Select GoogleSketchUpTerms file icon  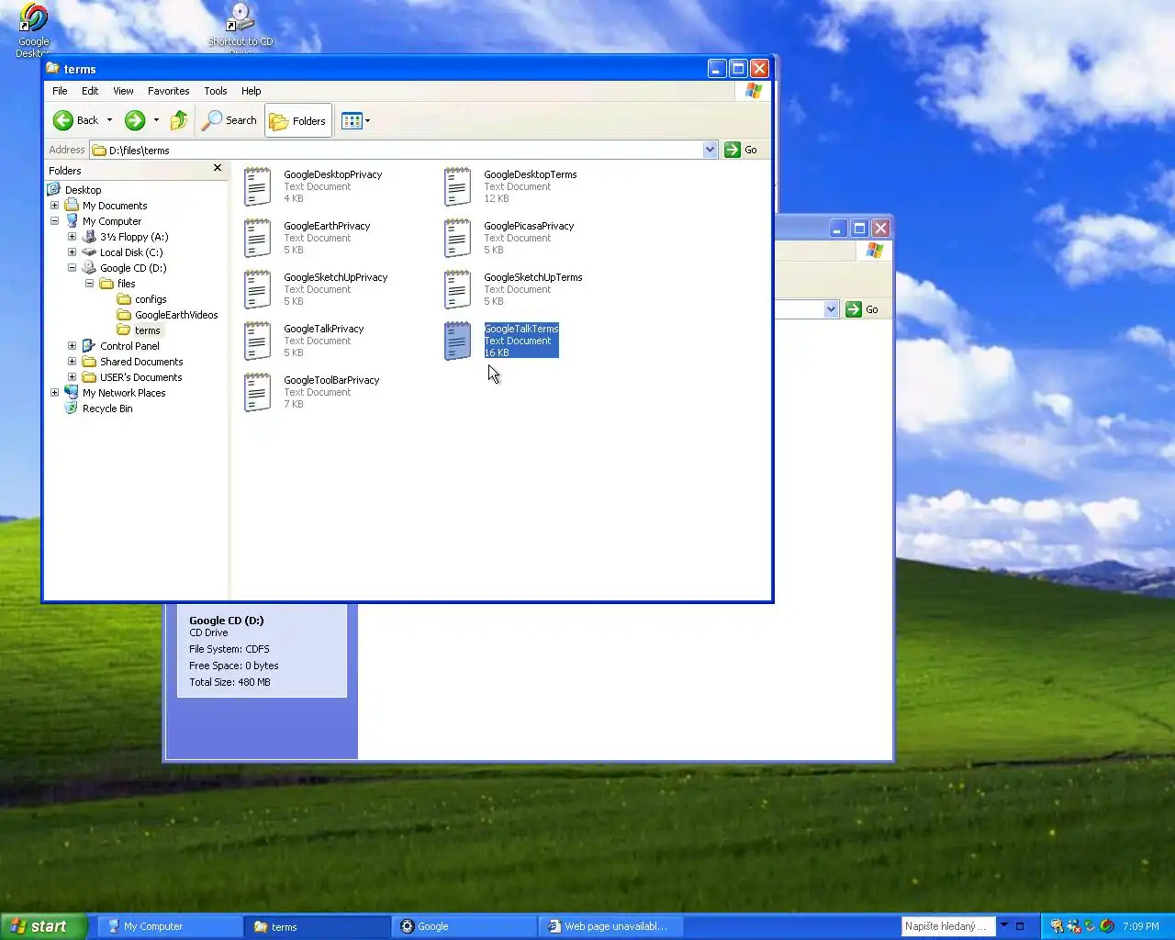click(457, 289)
